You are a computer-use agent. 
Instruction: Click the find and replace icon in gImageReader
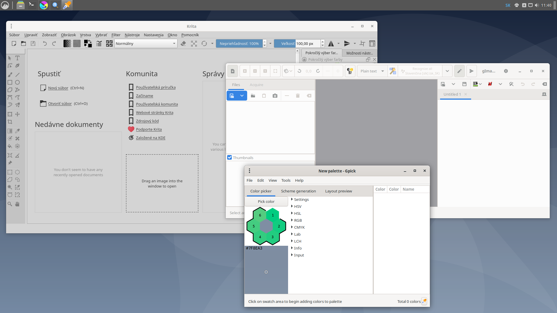coord(511,84)
